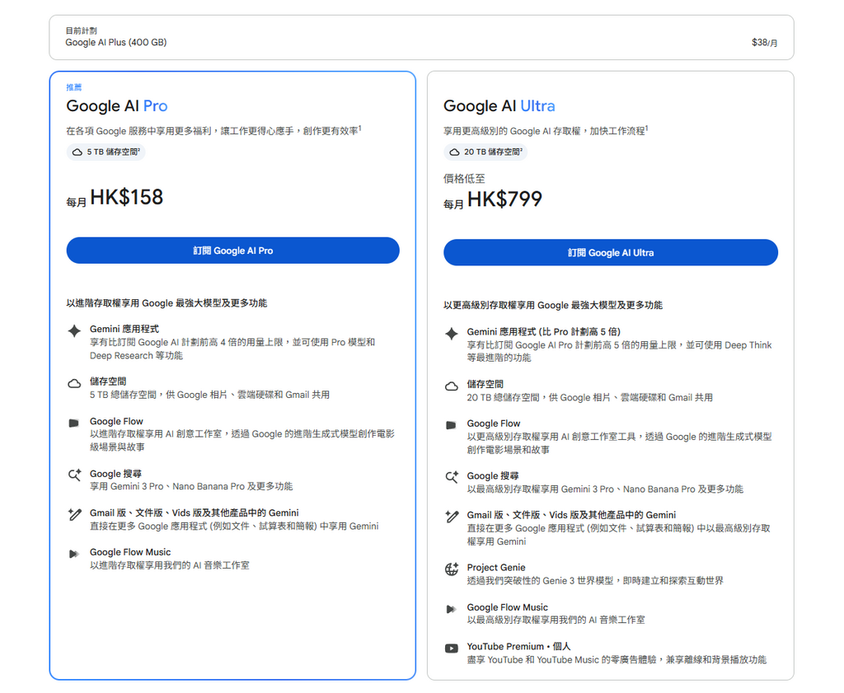Click the HK$799 monthly price
This screenshot has height=693, width=844.
(504, 199)
